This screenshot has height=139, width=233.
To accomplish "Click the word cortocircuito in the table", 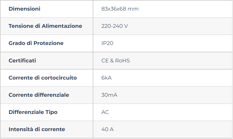I will click(59, 78).
